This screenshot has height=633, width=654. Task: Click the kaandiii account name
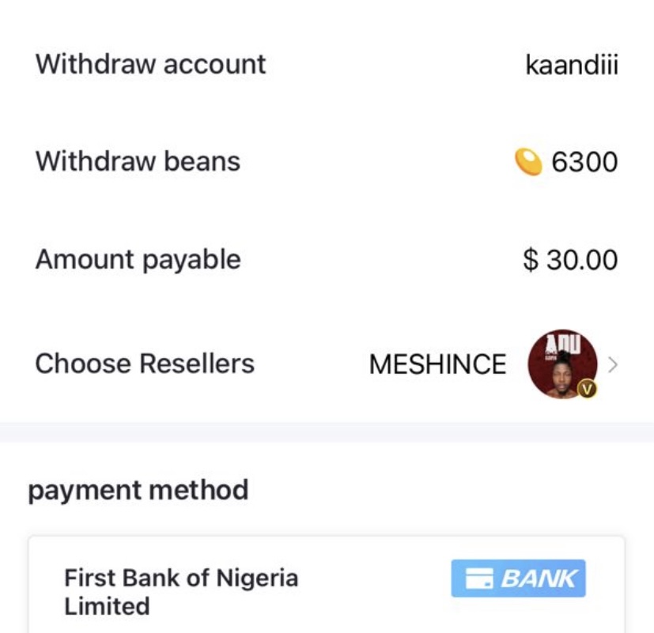(572, 65)
